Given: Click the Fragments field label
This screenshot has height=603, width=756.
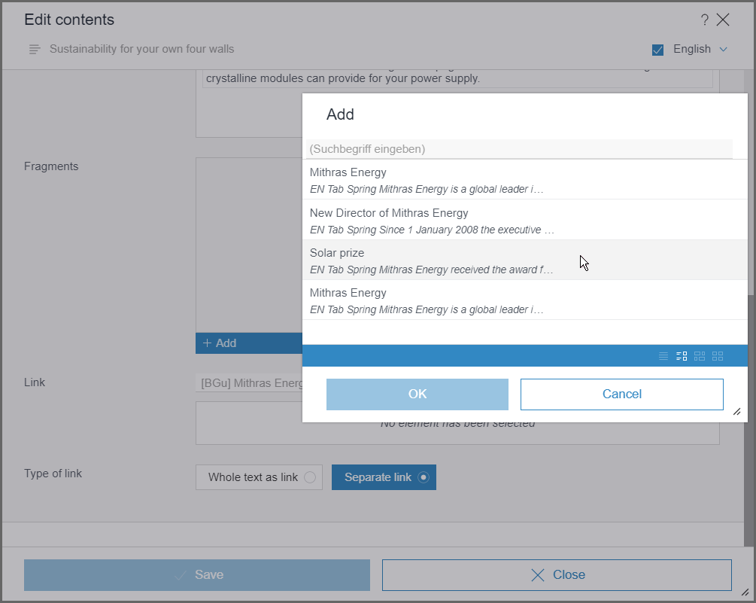Looking at the screenshot, I should [x=51, y=166].
